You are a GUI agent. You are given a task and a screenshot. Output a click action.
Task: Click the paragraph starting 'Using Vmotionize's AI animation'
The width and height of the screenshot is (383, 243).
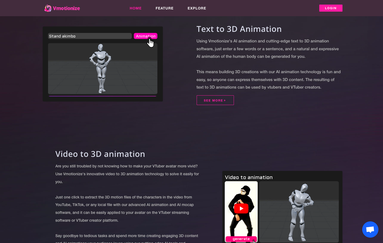268,49
